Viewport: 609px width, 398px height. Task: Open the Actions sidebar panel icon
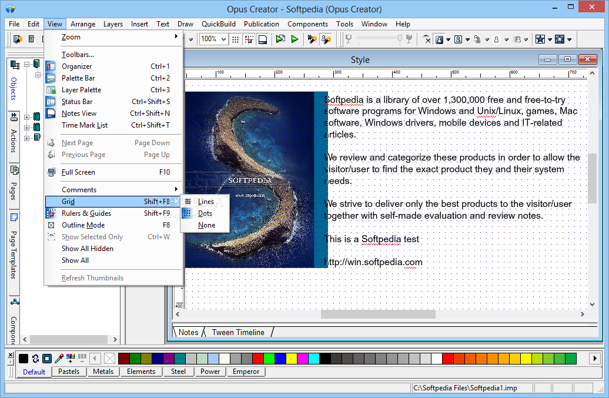[14, 117]
